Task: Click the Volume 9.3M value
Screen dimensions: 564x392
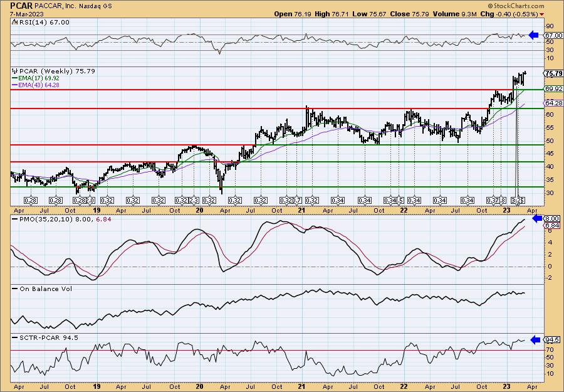Action: 455,14
